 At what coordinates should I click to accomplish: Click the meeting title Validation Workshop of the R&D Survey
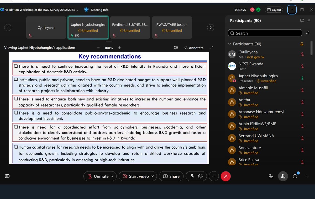[x=41, y=10]
